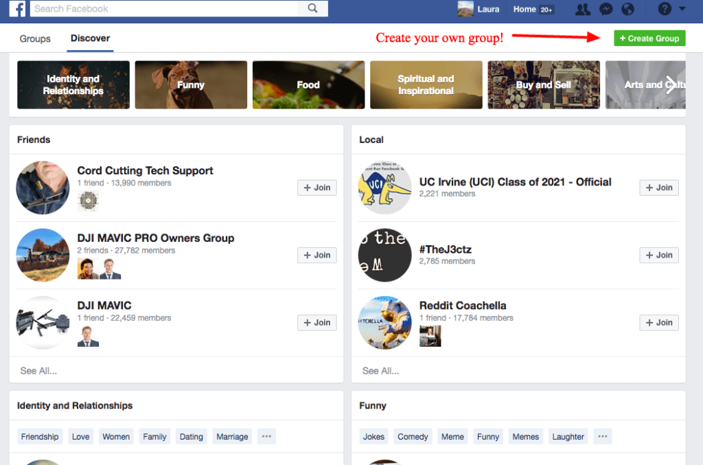This screenshot has width=703, height=465.
Task: Join the Reddit Coachella group
Action: [x=659, y=322]
